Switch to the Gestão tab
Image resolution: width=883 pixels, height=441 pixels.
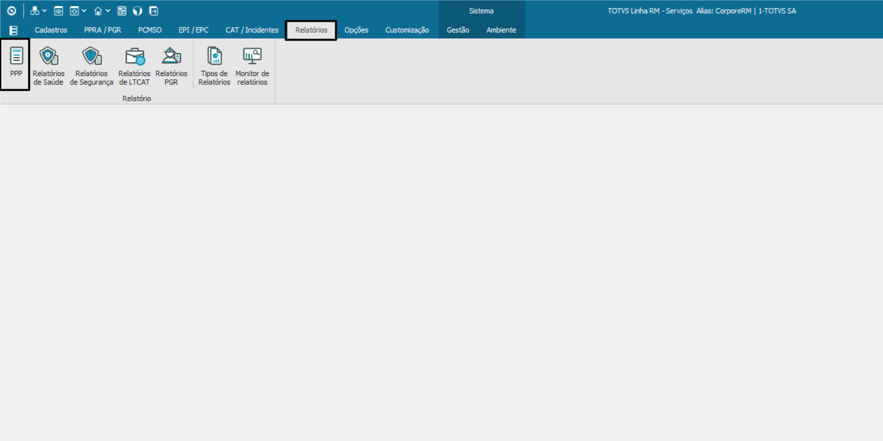[457, 30]
